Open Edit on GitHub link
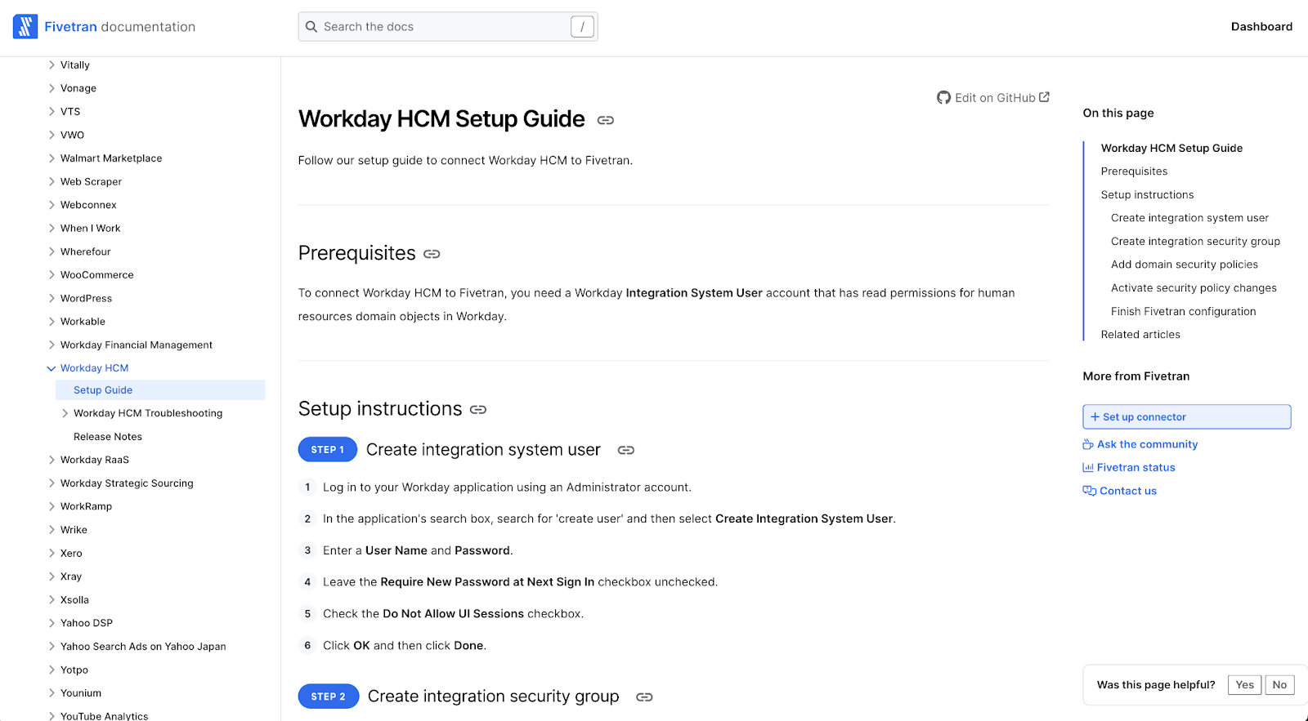The image size is (1308, 721). [993, 98]
